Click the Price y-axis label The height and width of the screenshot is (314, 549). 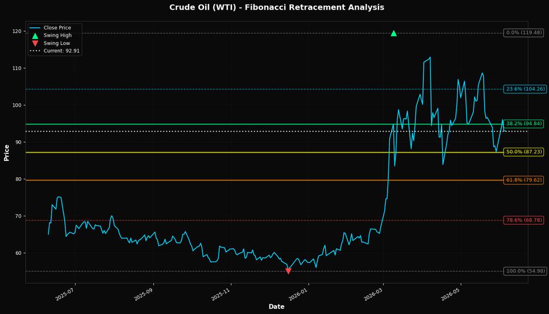pyautogui.click(x=7, y=153)
